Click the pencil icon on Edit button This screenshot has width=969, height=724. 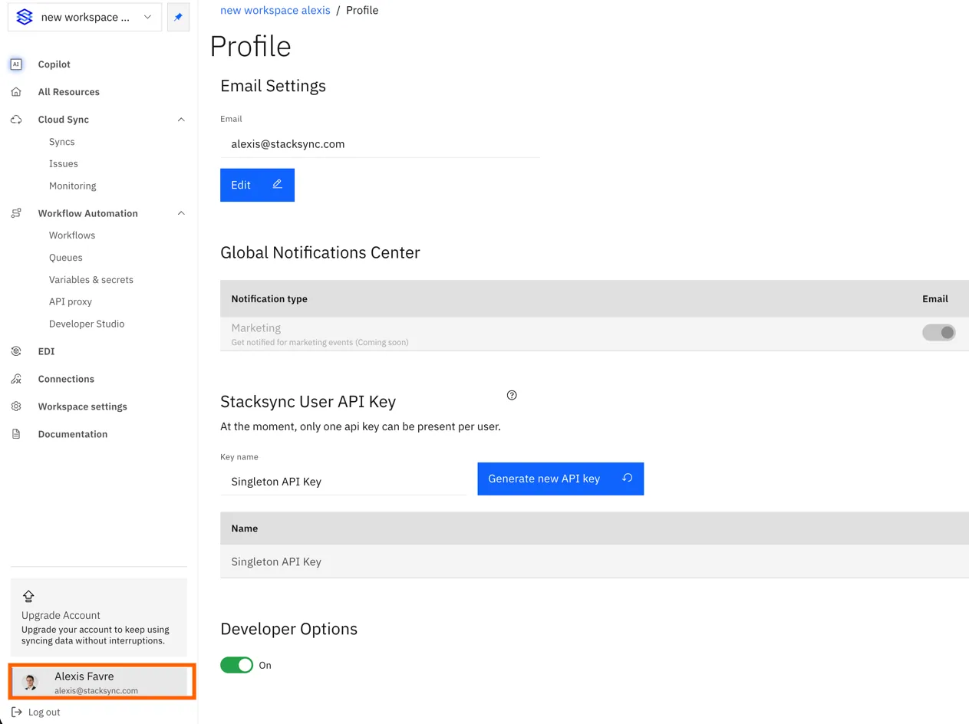pyautogui.click(x=278, y=184)
